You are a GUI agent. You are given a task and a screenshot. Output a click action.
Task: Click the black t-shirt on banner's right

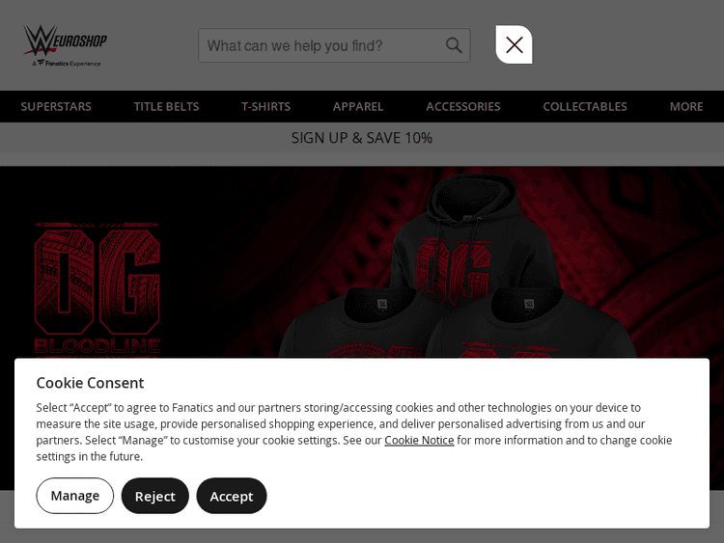point(531,323)
